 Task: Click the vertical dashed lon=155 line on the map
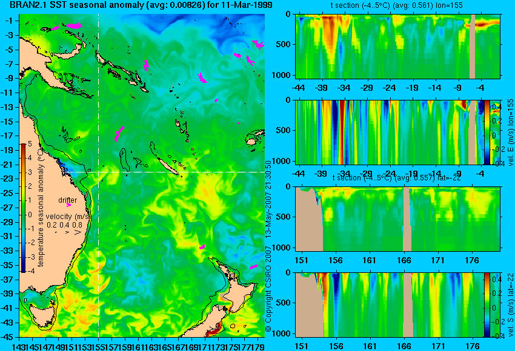[99, 175]
